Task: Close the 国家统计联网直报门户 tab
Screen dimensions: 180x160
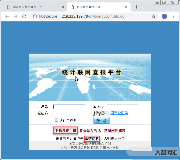Action: tap(63, 7)
